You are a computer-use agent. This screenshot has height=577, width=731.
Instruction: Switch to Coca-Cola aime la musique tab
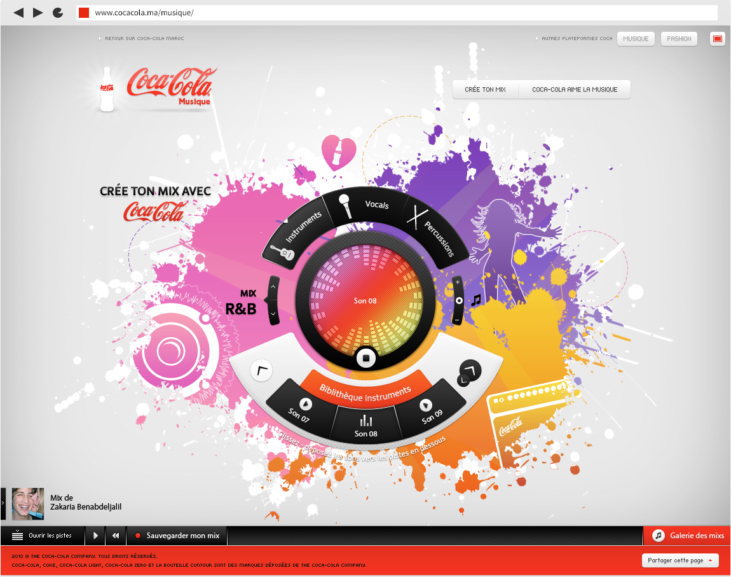pos(575,90)
